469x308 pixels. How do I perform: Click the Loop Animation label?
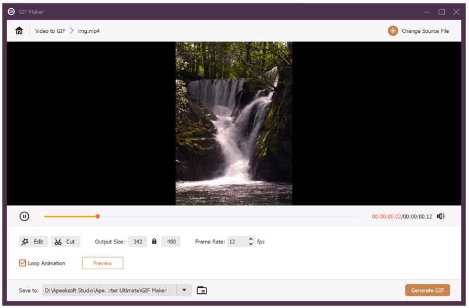click(x=46, y=263)
